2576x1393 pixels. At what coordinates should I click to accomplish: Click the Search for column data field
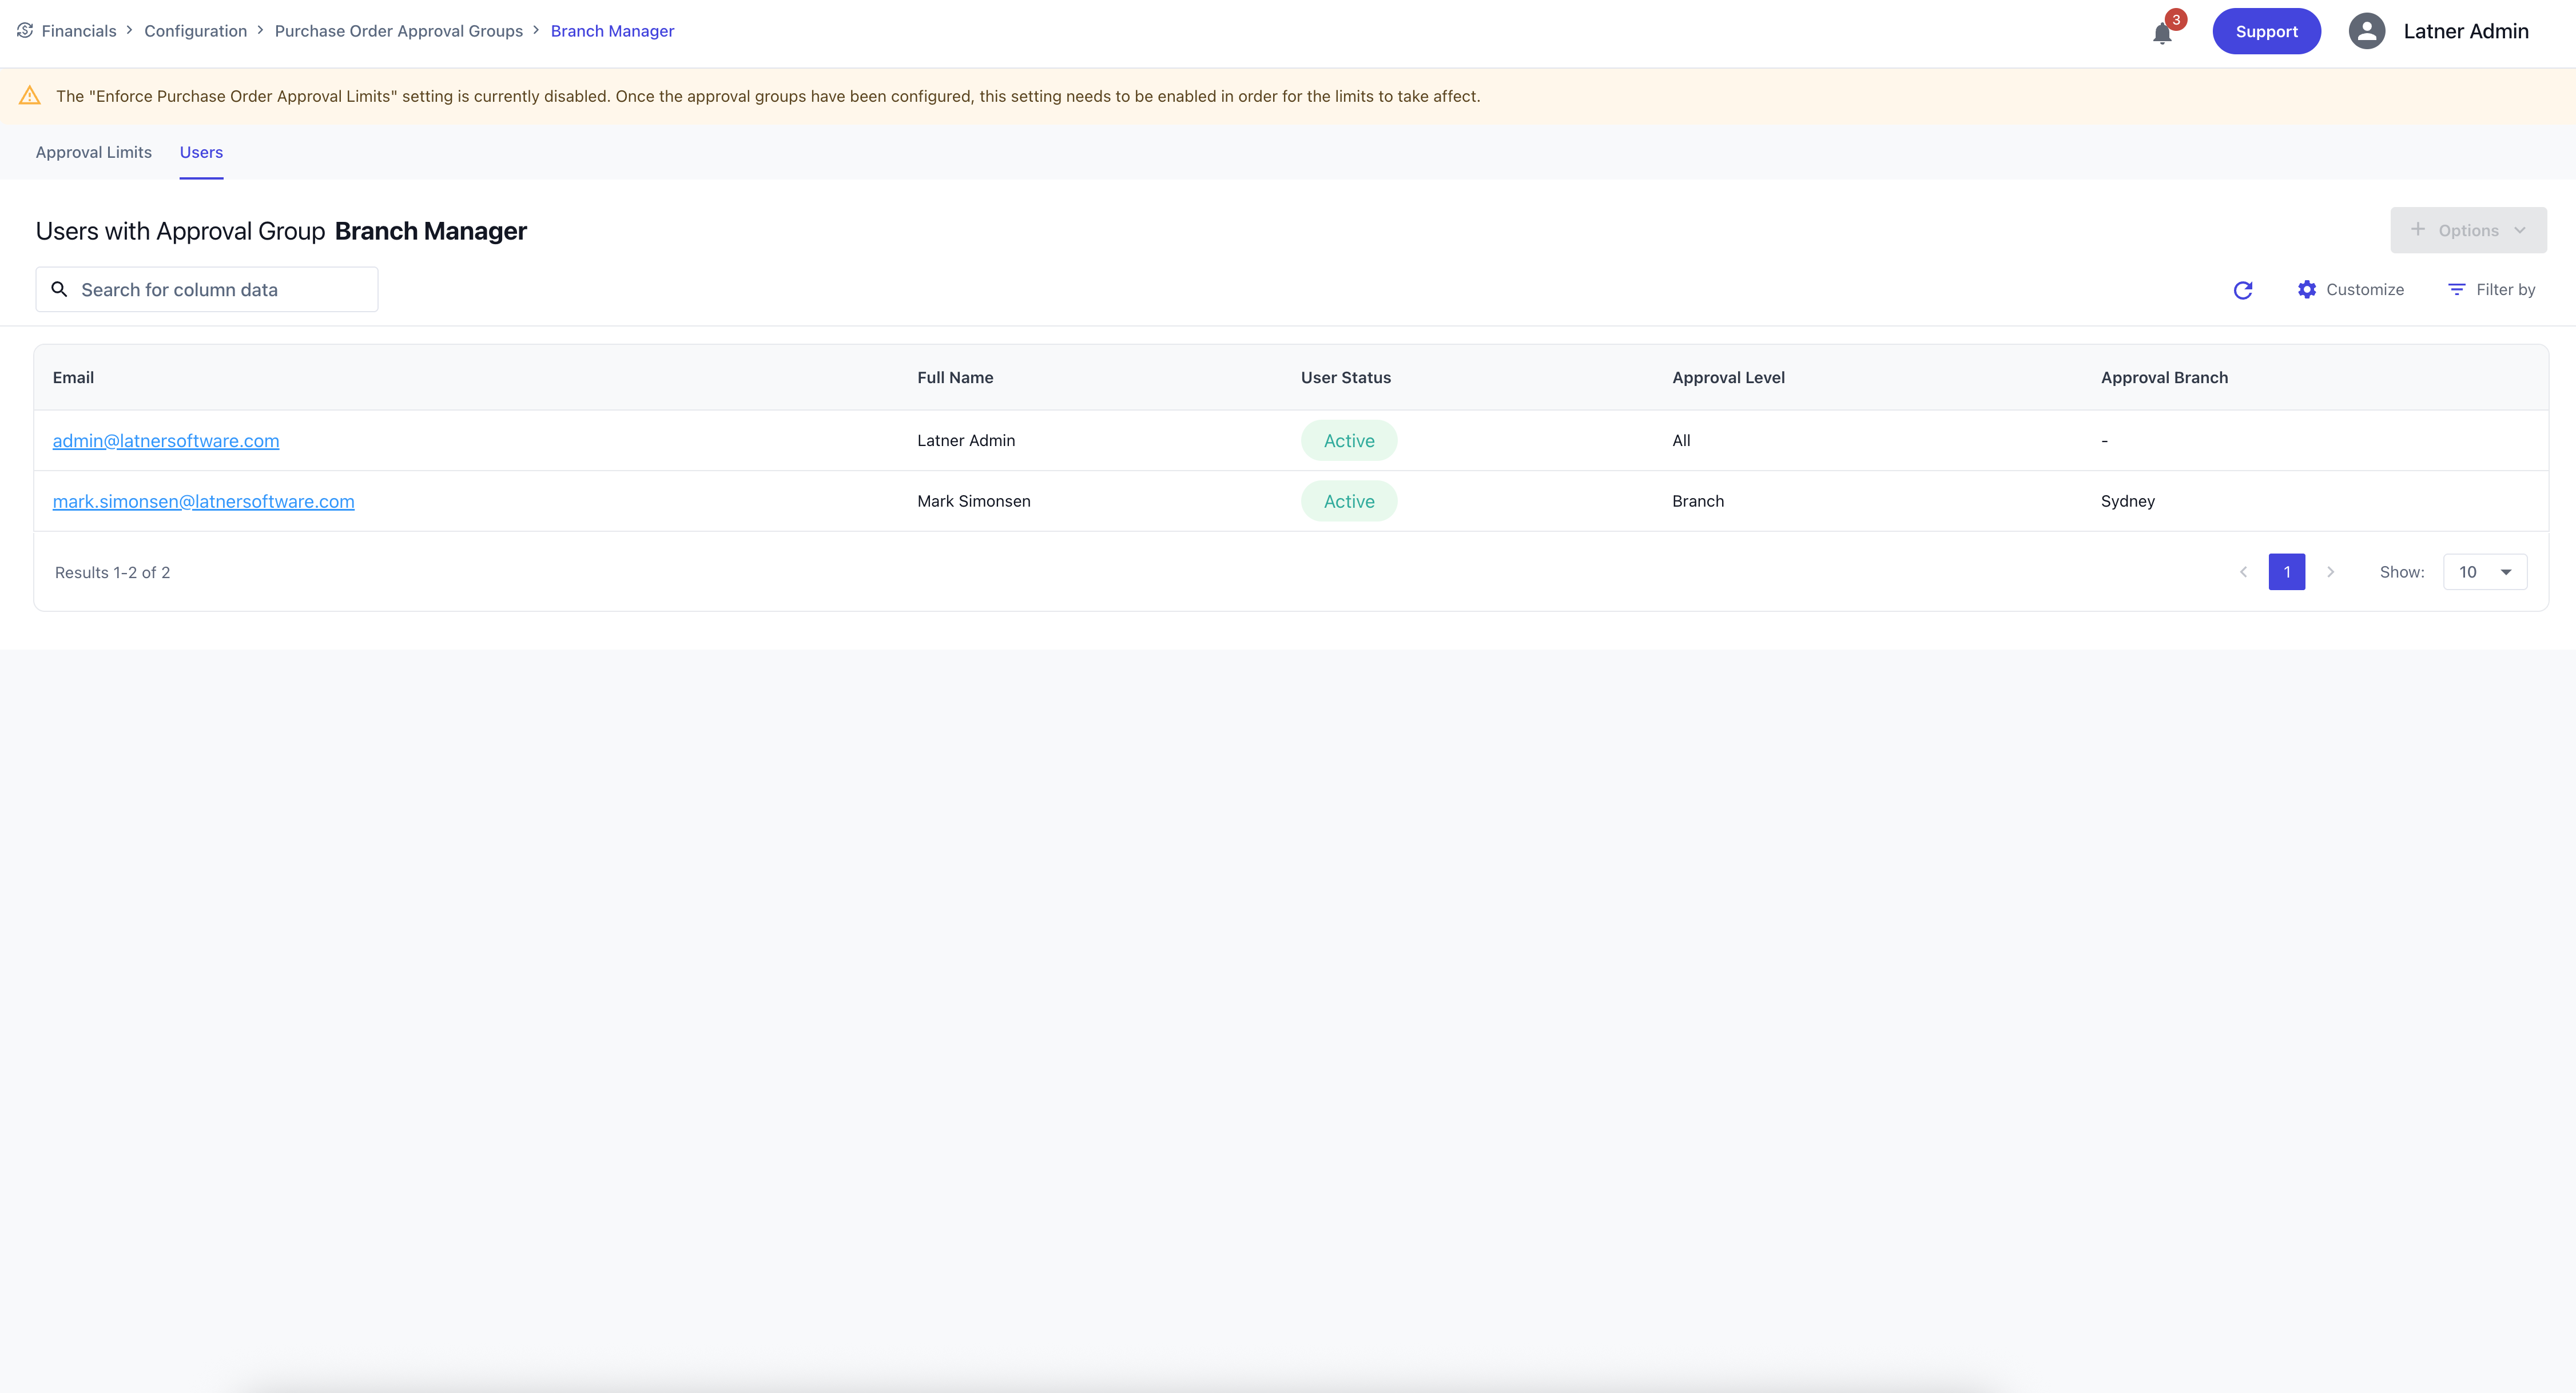pos(220,290)
